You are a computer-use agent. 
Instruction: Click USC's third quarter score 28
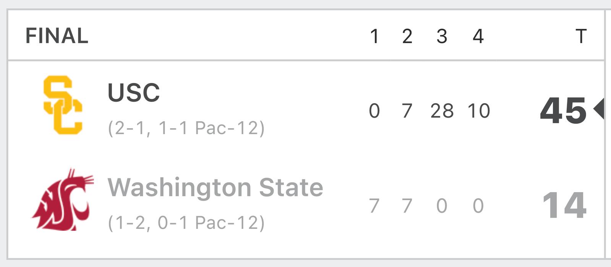(x=442, y=111)
